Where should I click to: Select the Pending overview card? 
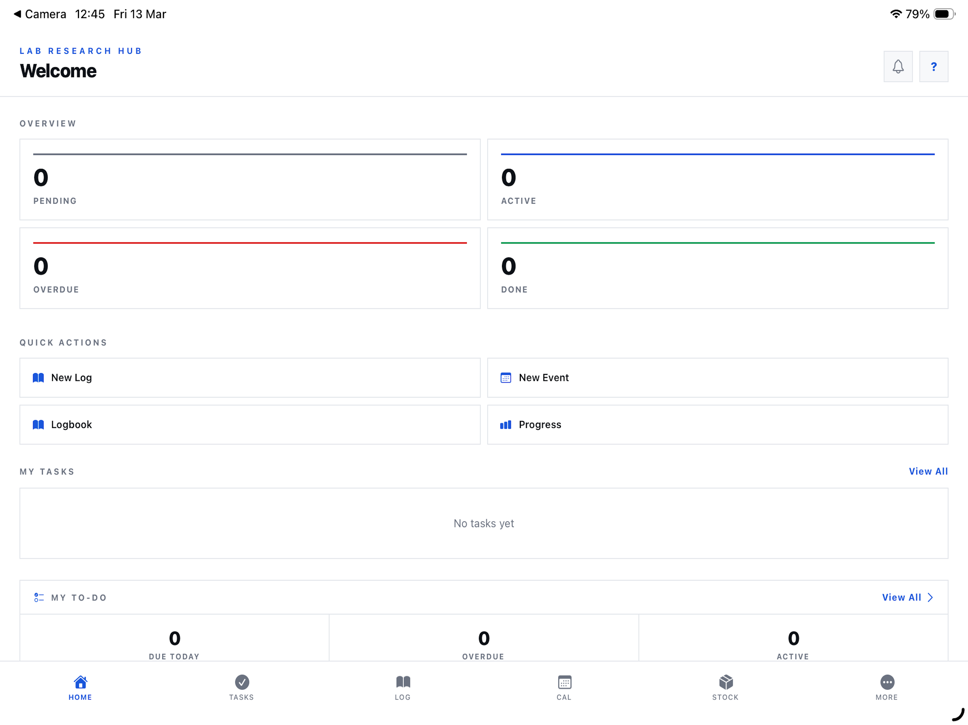(250, 179)
